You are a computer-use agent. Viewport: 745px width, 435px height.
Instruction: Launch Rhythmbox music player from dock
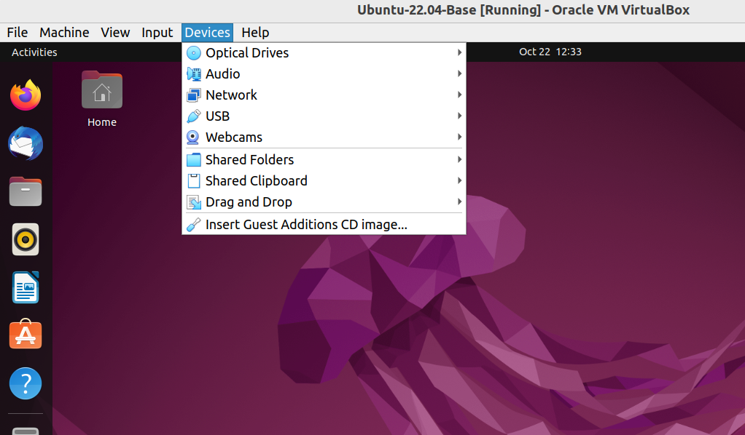pyautogui.click(x=26, y=239)
